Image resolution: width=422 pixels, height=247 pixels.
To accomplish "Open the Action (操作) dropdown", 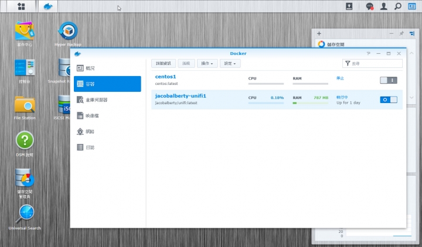I will point(207,63).
